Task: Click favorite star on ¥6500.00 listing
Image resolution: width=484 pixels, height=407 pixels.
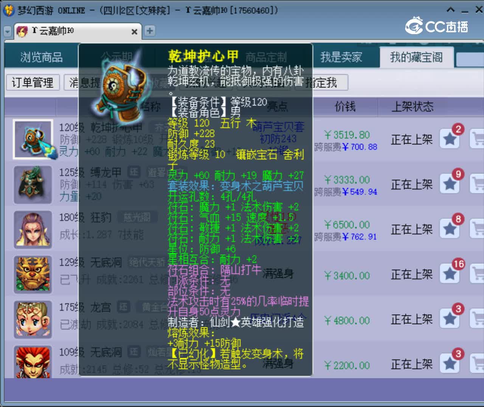Action: coord(450,229)
